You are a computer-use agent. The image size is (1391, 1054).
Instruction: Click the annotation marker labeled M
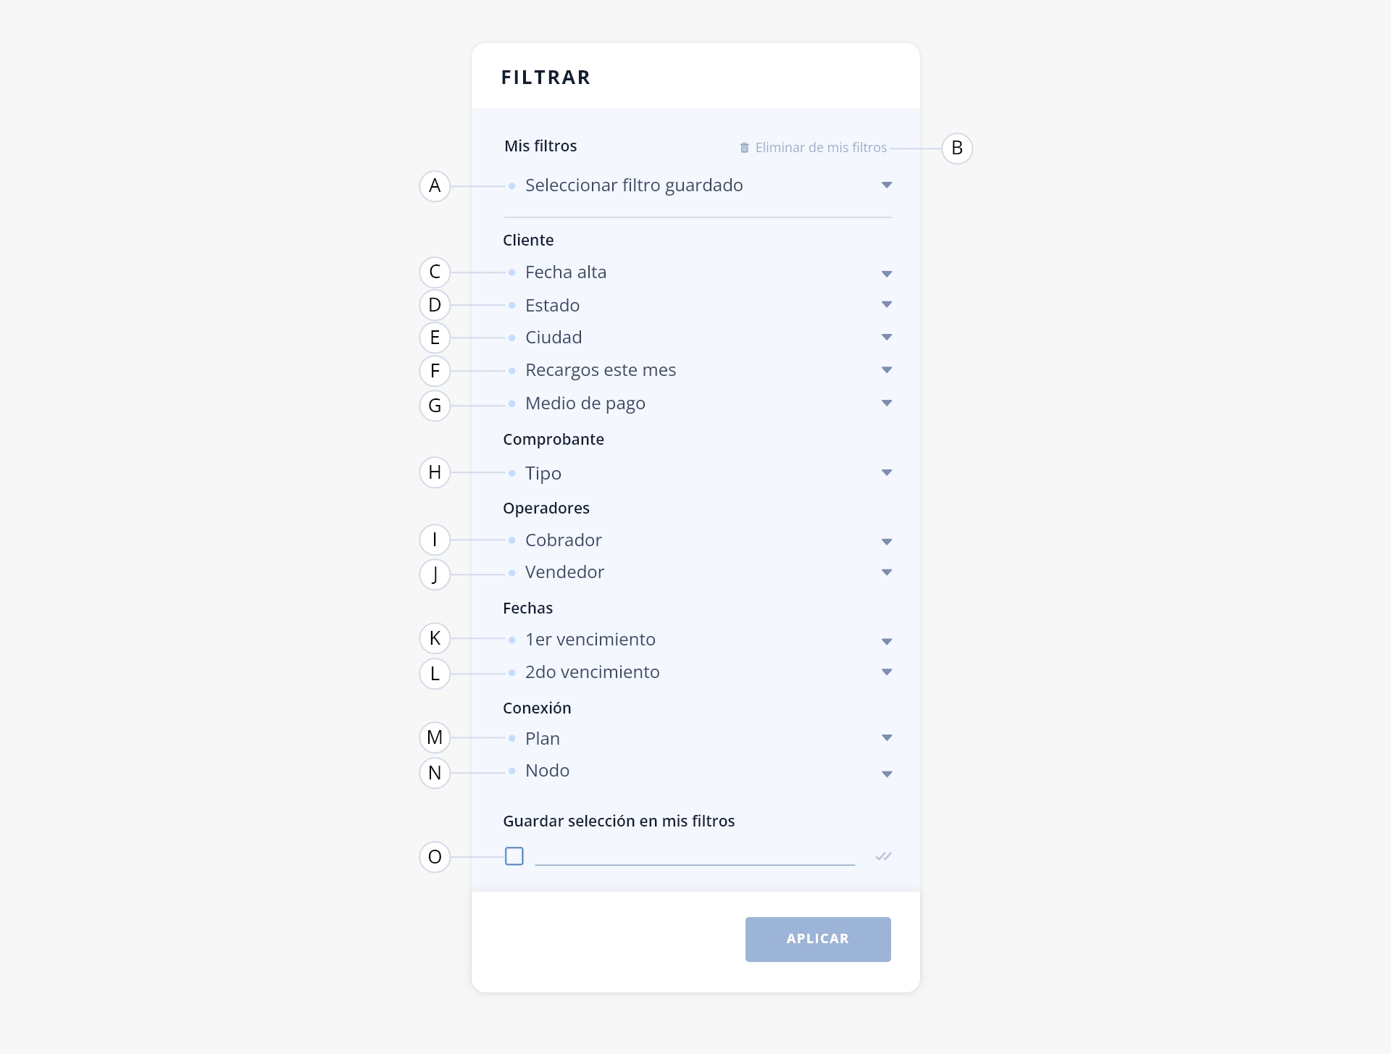coord(435,737)
